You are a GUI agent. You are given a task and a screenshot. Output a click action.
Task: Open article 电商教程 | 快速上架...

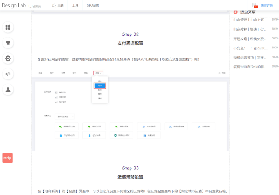[x=250, y=29]
